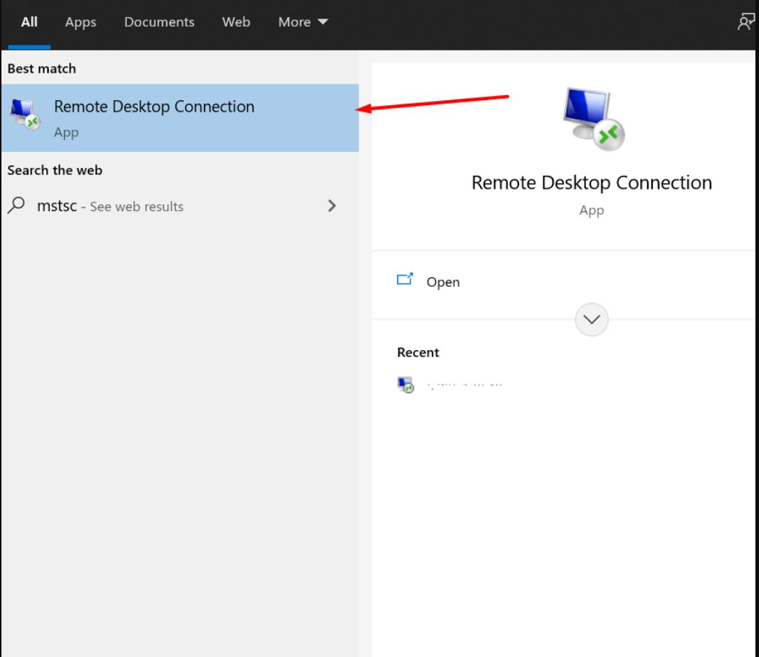Switch to the Documents tab
The height and width of the screenshot is (657, 759).
(x=159, y=22)
